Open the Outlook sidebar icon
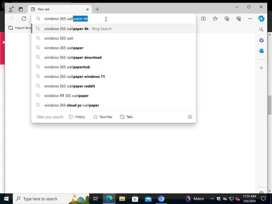This screenshot has height=204, width=272. 261,51
